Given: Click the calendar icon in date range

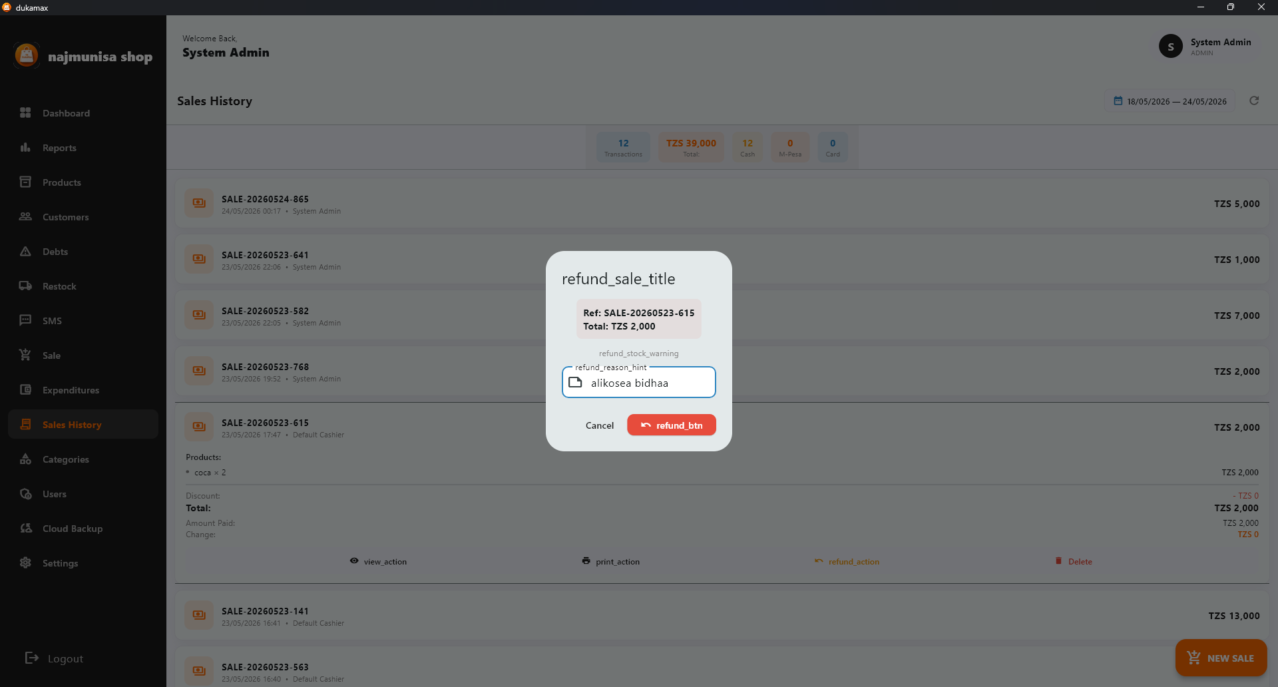Looking at the screenshot, I should [1118, 101].
